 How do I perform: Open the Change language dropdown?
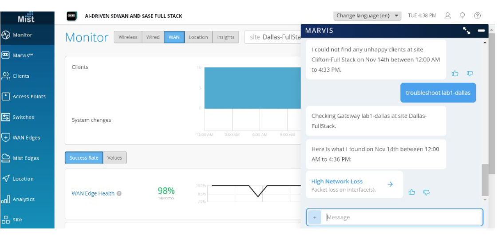(x=367, y=16)
